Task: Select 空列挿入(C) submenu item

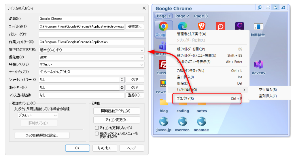Action: click(268, 96)
